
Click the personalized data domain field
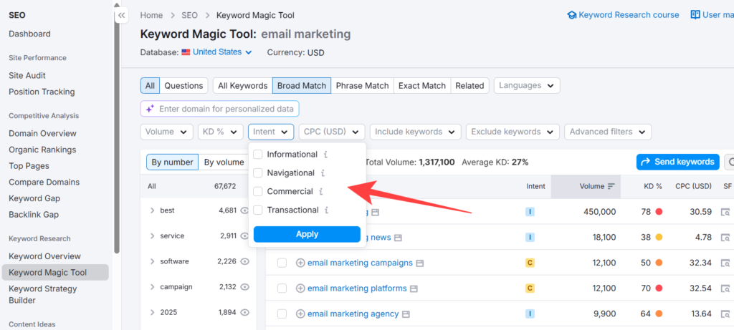[x=219, y=109]
